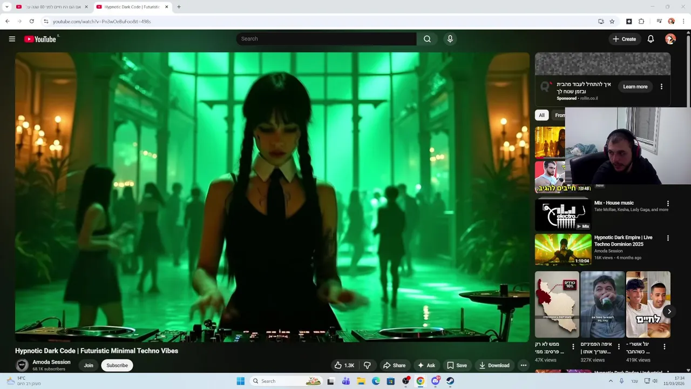Open options for the 327K views Short
The width and height of the screenshot is (691, 389).
pos(619,347)
